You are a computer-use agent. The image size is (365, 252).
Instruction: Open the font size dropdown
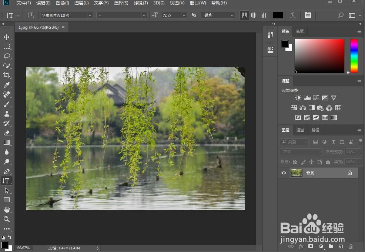pyautogui.click(x=184, y=15)
